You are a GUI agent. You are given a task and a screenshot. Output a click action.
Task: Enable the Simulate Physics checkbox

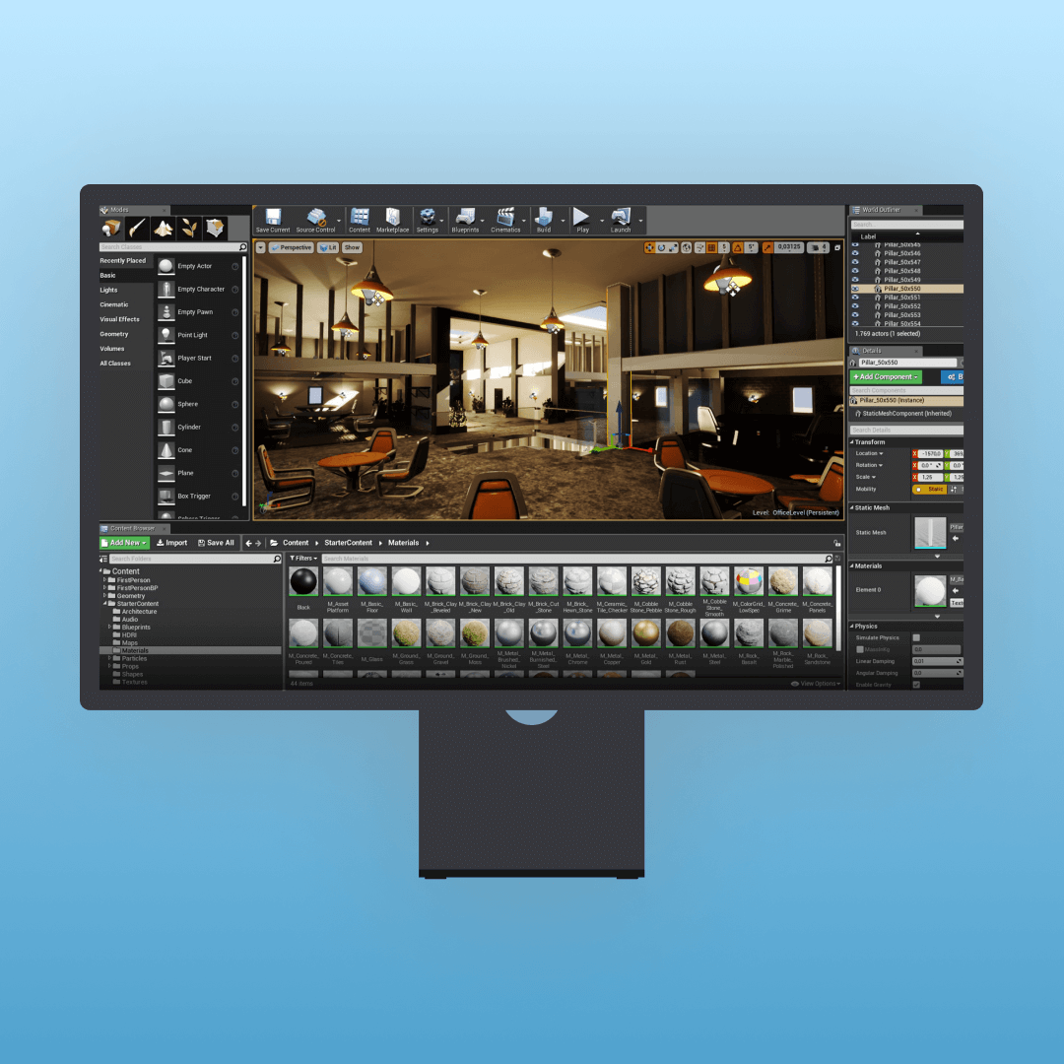(916, 637)
